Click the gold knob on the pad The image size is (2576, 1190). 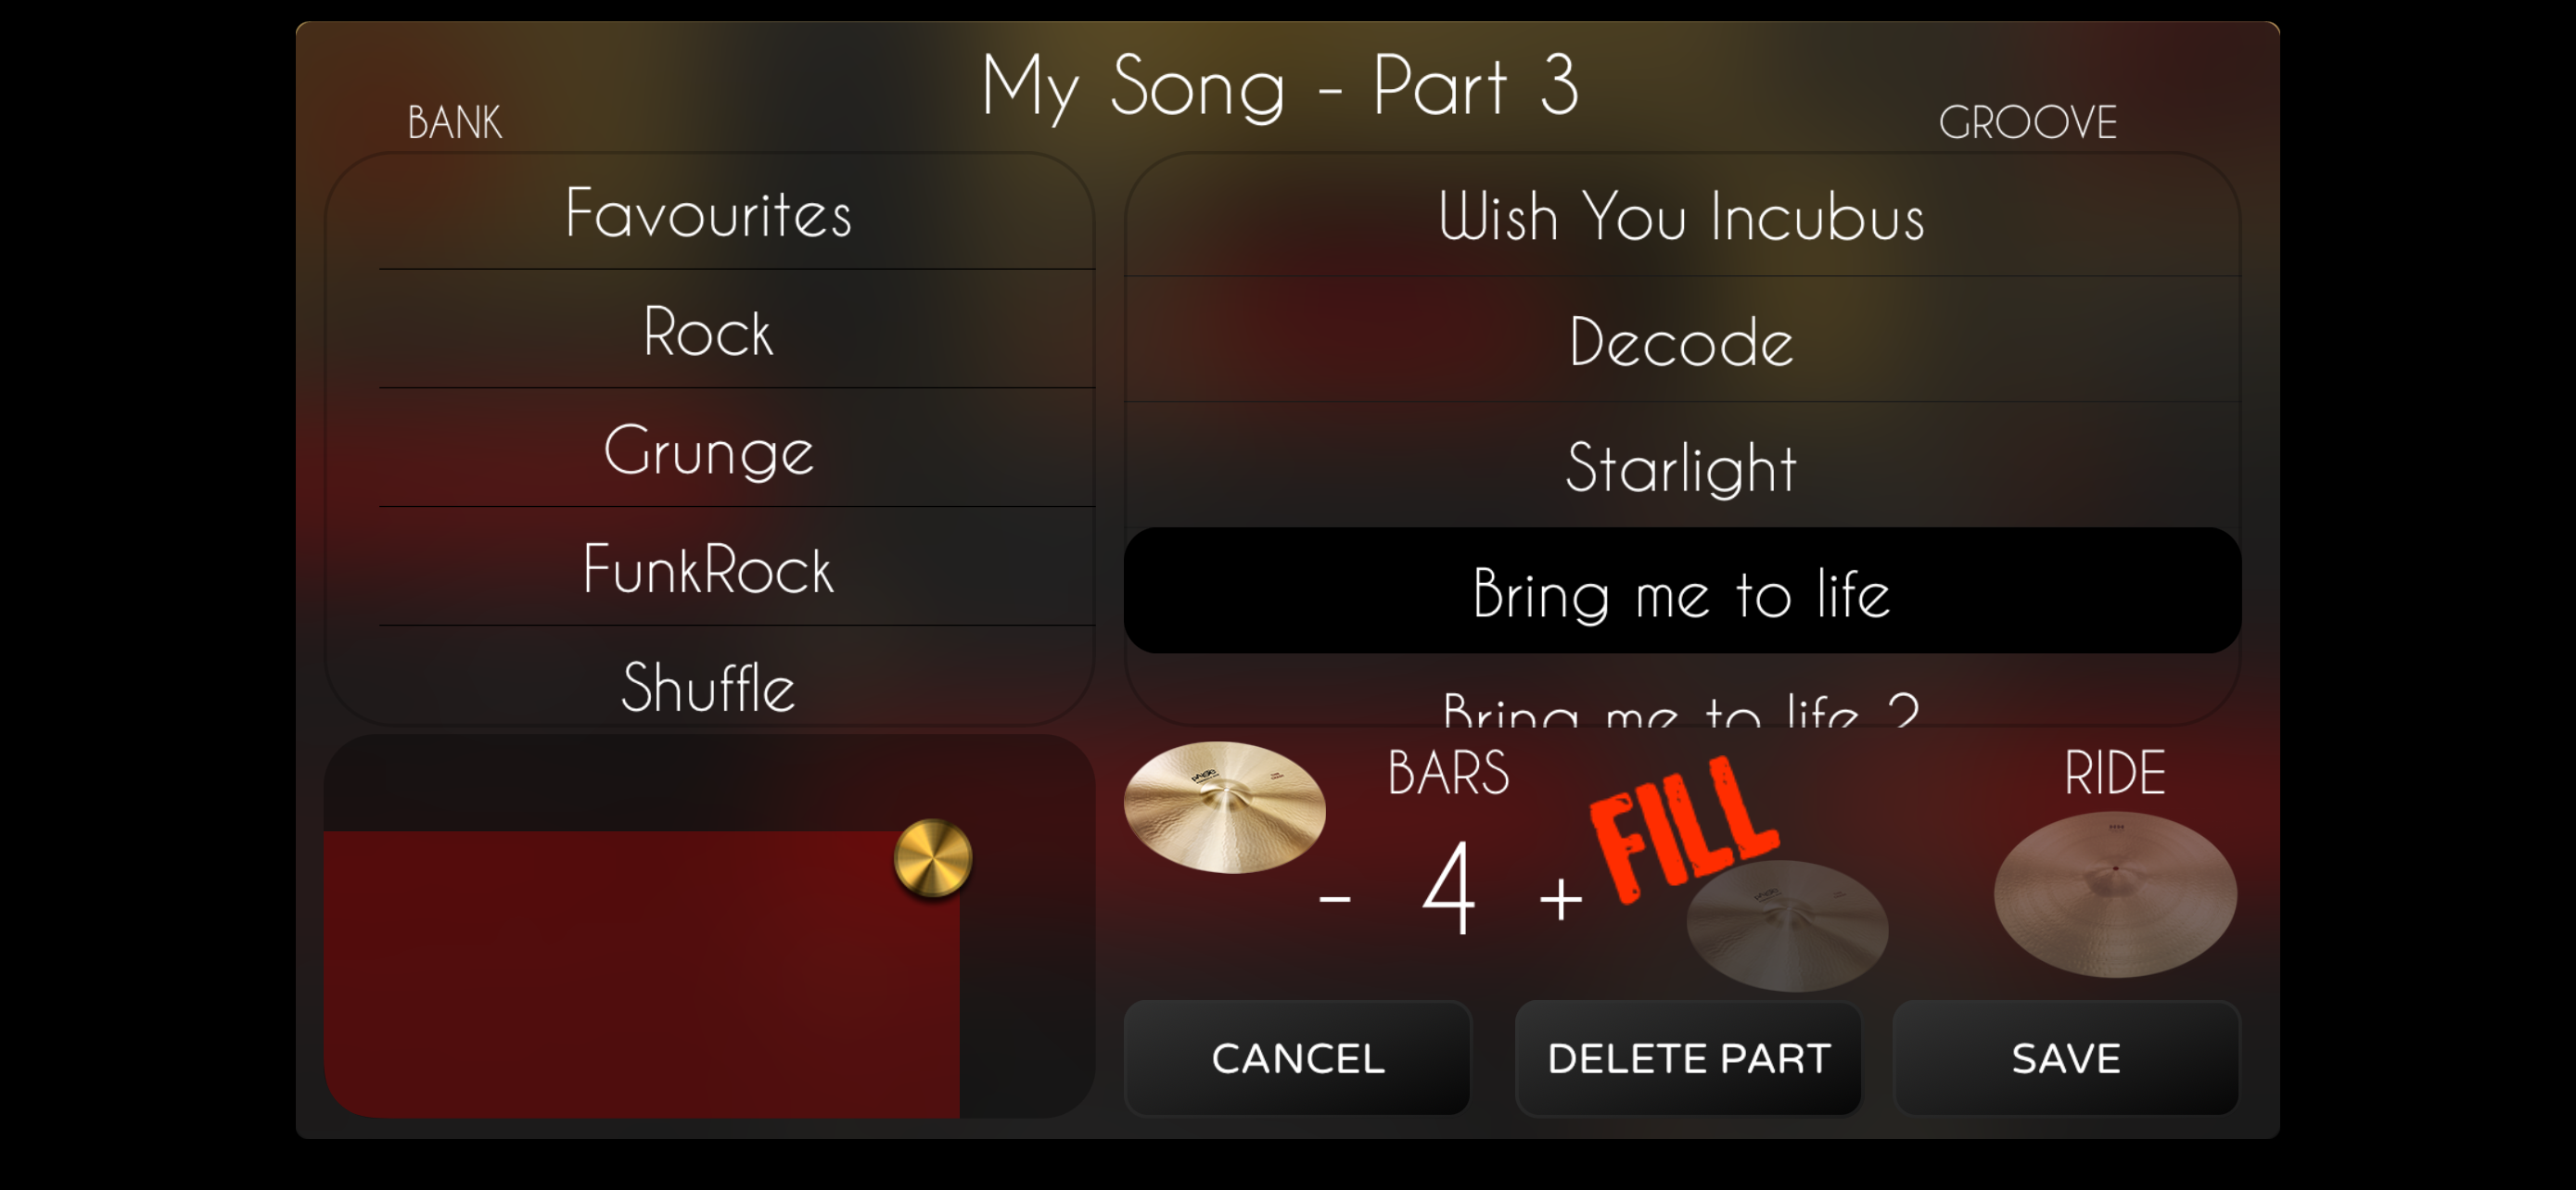click(x=932, y=858)
